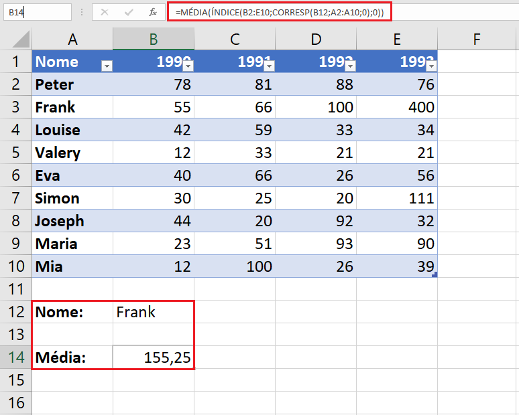Click the Select All corner triangle

click(21, 39)
